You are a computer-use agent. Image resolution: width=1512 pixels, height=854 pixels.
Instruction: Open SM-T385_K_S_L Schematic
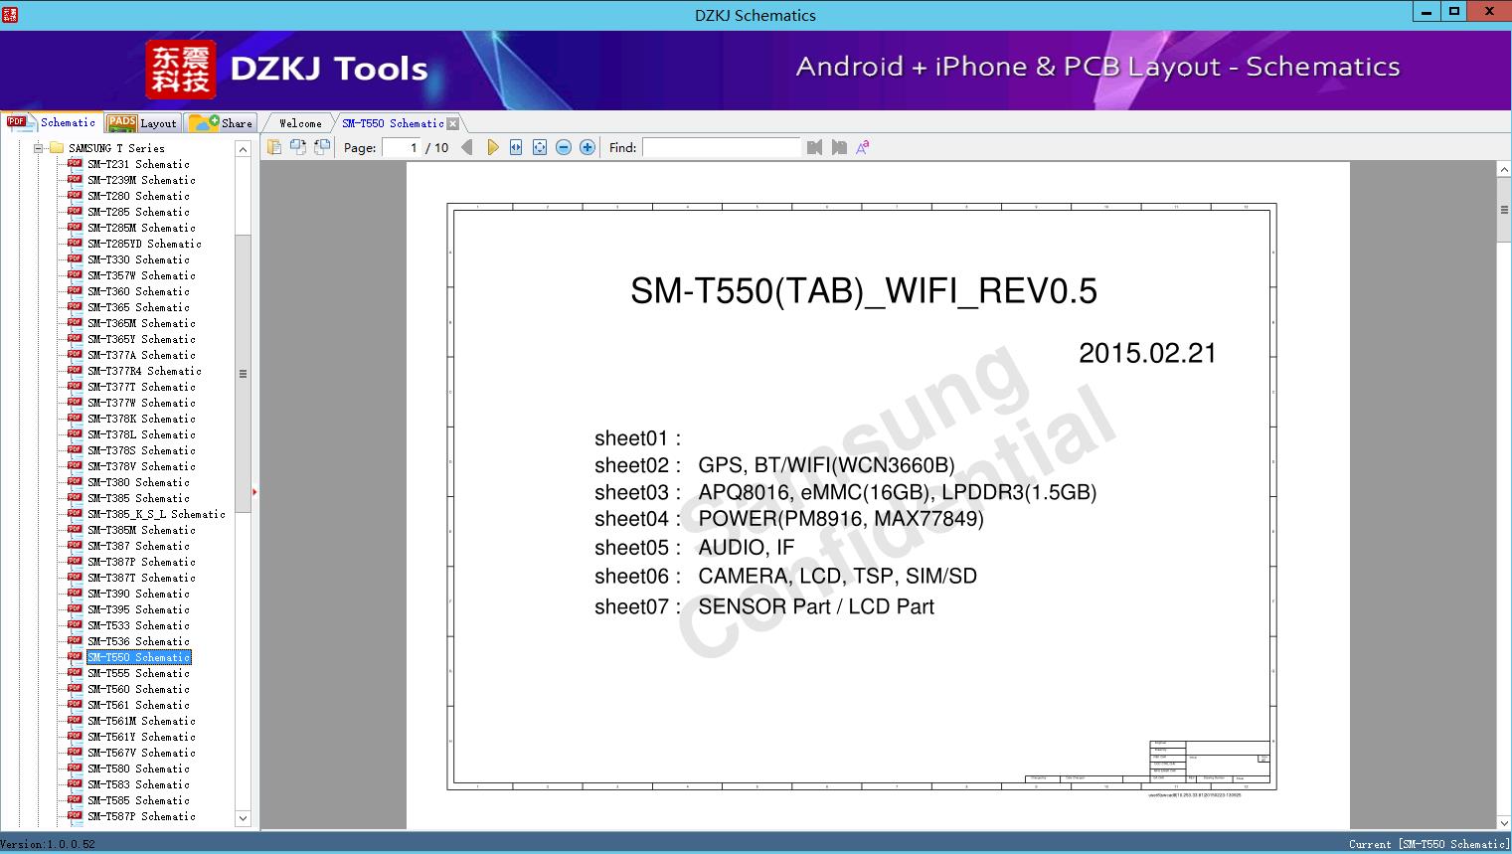(156, 514)
